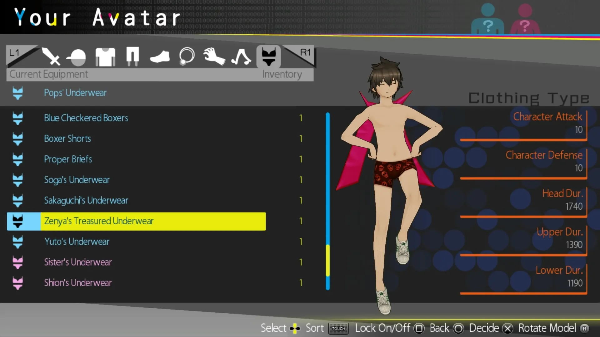
Task: Open the walking legs pose category icon
Action: [x=241, y=57]
